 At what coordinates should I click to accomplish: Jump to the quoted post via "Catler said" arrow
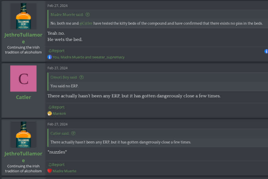pos(73,133)
